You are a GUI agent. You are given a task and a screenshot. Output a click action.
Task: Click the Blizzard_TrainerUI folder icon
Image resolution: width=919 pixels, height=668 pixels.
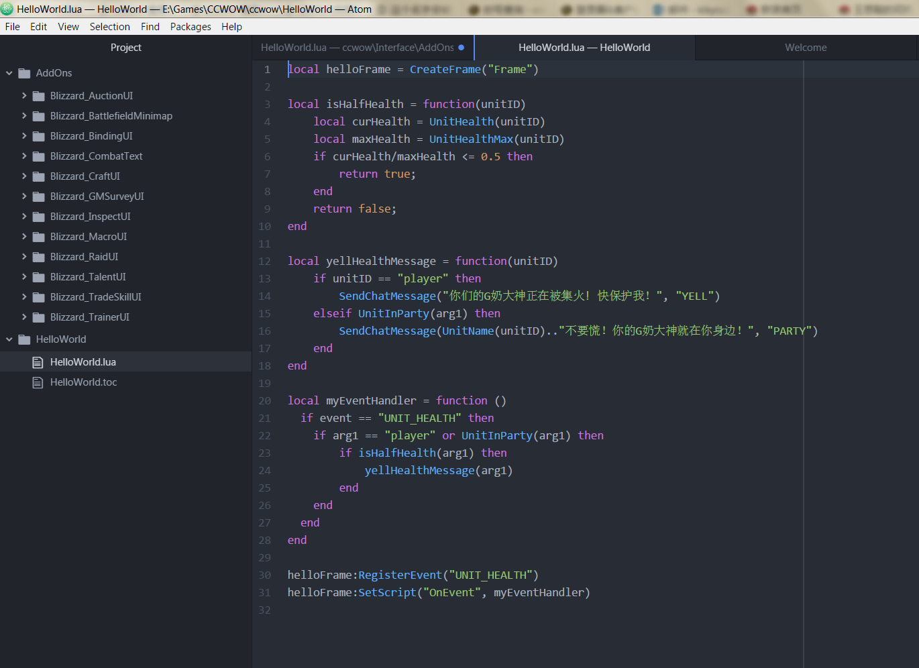39,317
